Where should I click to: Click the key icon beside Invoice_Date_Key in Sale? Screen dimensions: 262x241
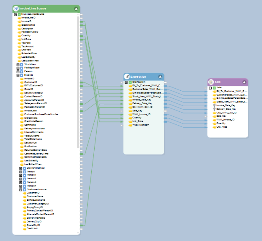pyautogui.click(x=214, y=106)
